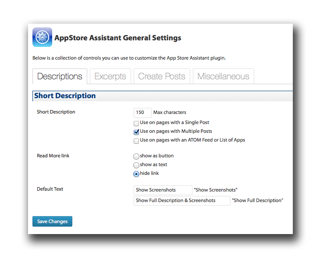This screenshot has width=327, height=263.
Task: Click the Show Screenshots text field
Action: [163, 190]
